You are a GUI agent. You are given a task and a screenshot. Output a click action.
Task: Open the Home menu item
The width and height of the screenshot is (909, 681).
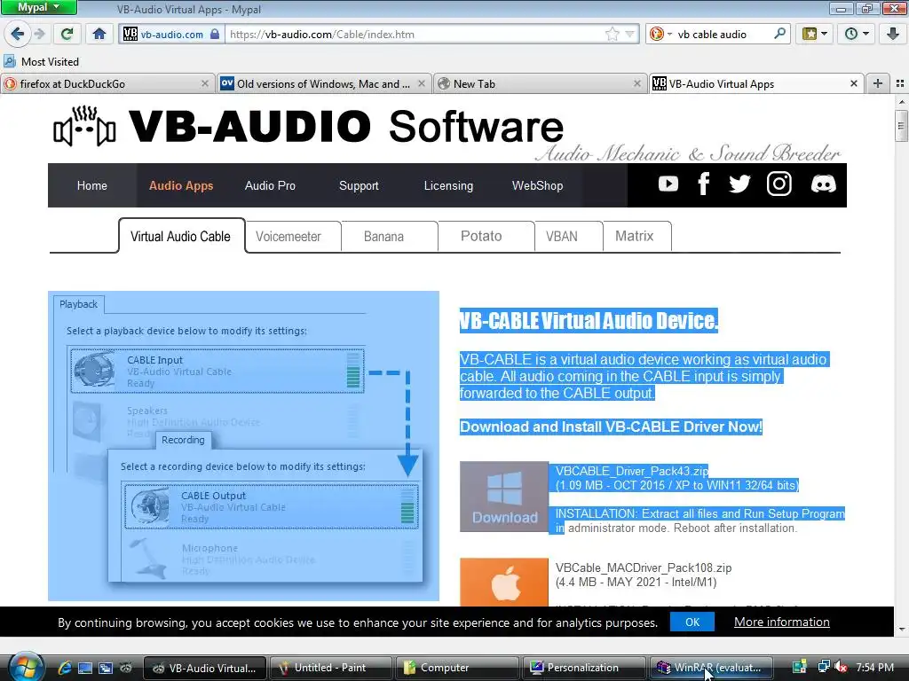click(x=92, y=185)
